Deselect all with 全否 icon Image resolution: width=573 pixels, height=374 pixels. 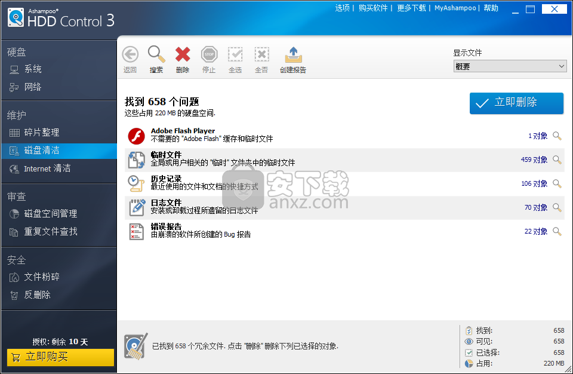click(x=261, y=55)
